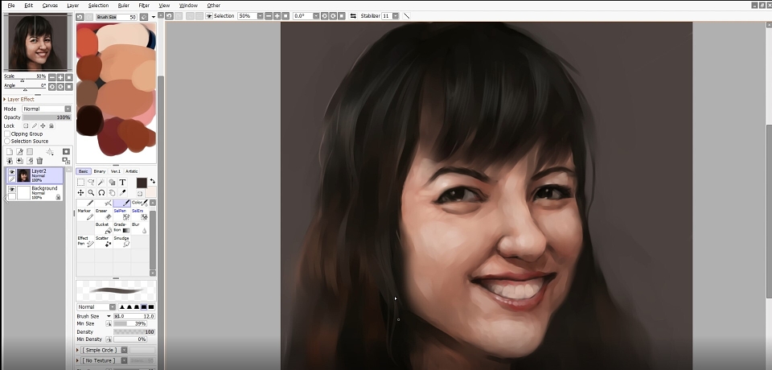Adjust the layer Opacity slider

click(47, 117)
